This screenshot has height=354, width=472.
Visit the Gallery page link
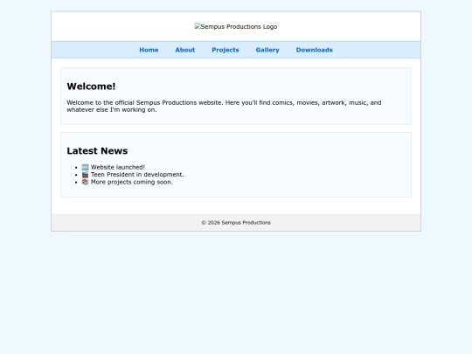267,50
